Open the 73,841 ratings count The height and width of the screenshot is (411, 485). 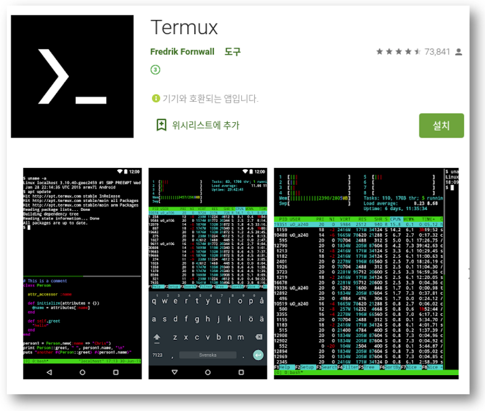(x=437, y=51)
